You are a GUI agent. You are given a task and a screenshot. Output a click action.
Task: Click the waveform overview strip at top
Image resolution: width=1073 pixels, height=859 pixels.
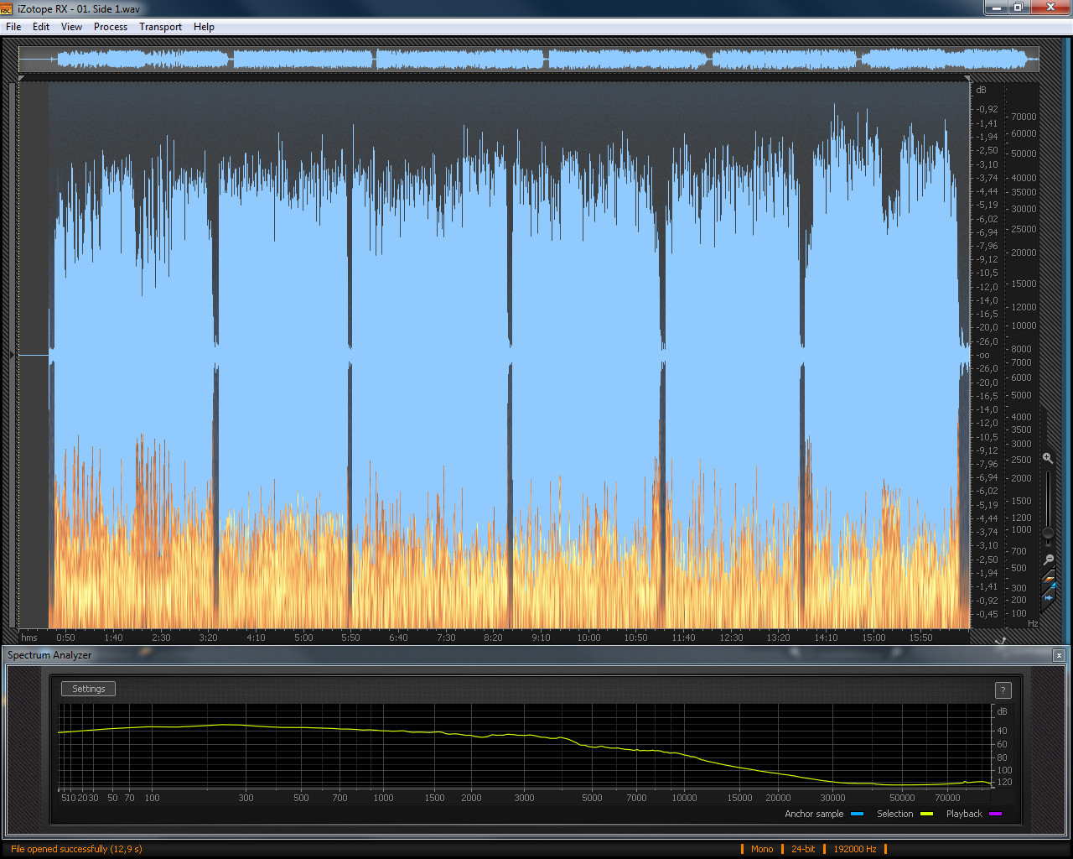coord(528,60)
